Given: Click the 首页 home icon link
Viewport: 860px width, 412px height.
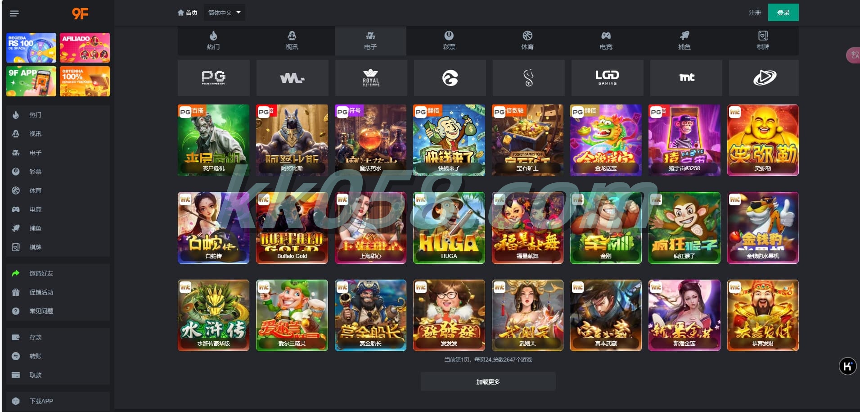Looking at the screenshot, I should [188, 13].
